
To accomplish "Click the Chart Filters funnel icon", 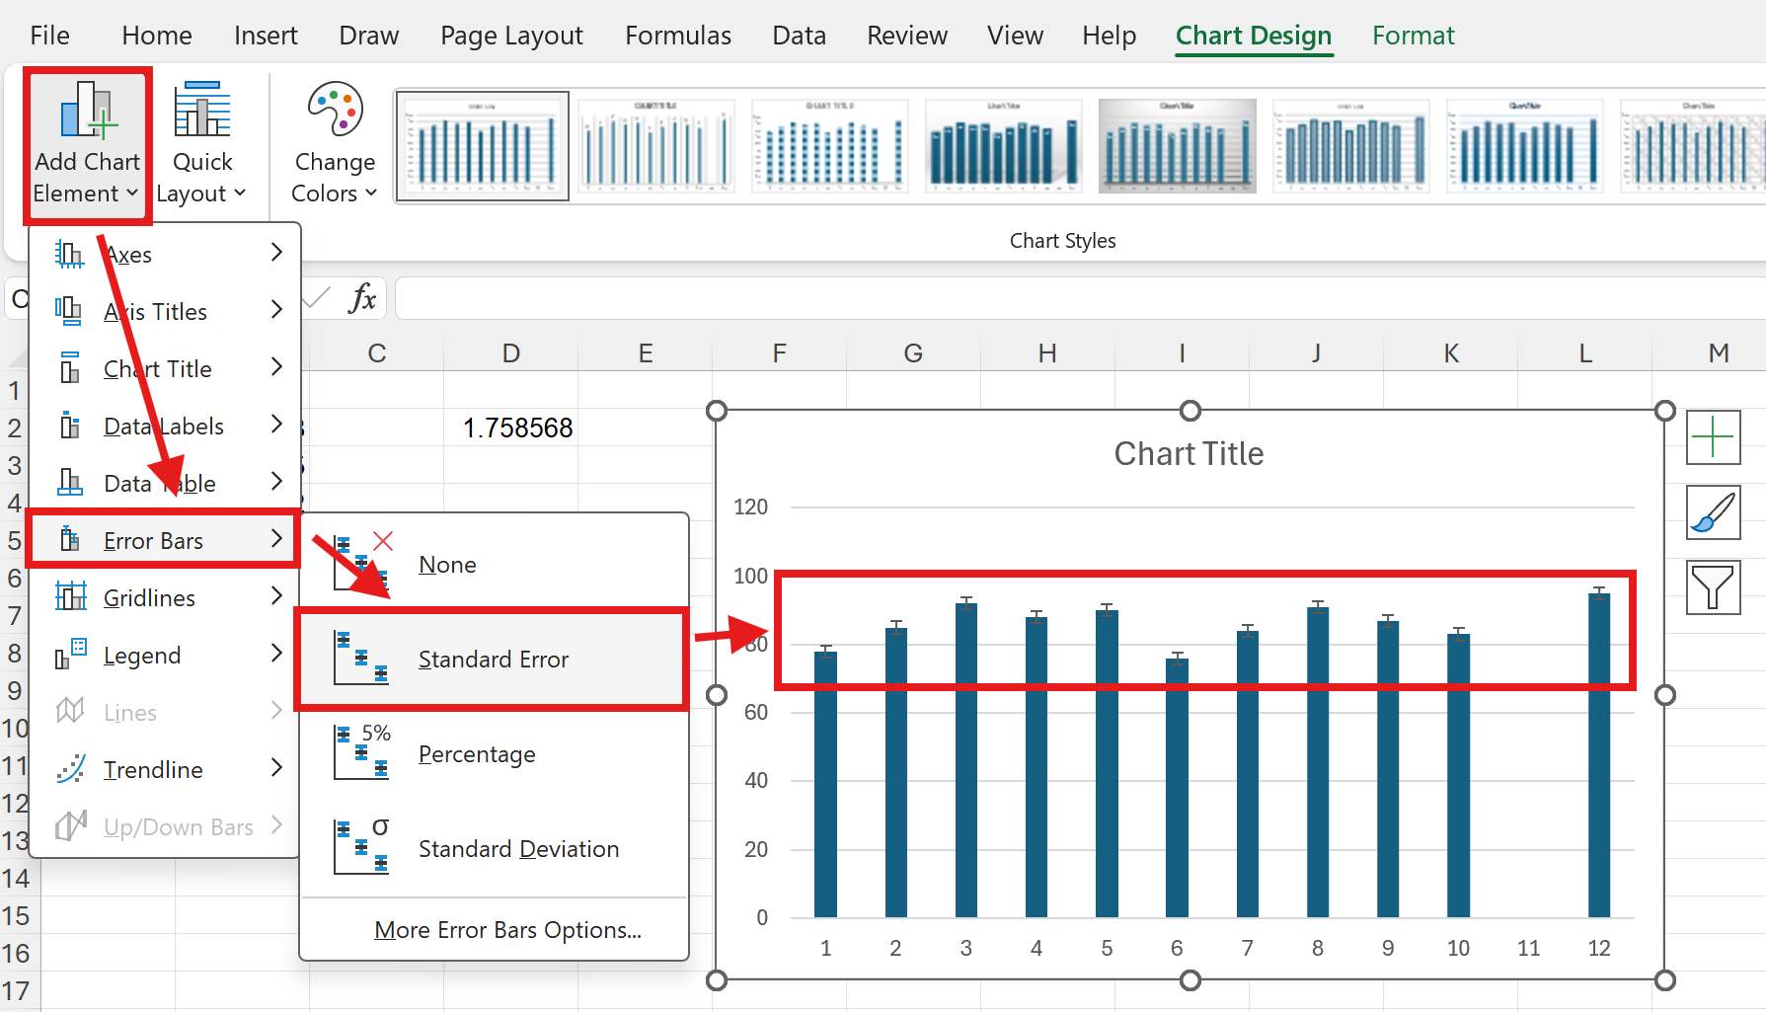I will 1713,587.
